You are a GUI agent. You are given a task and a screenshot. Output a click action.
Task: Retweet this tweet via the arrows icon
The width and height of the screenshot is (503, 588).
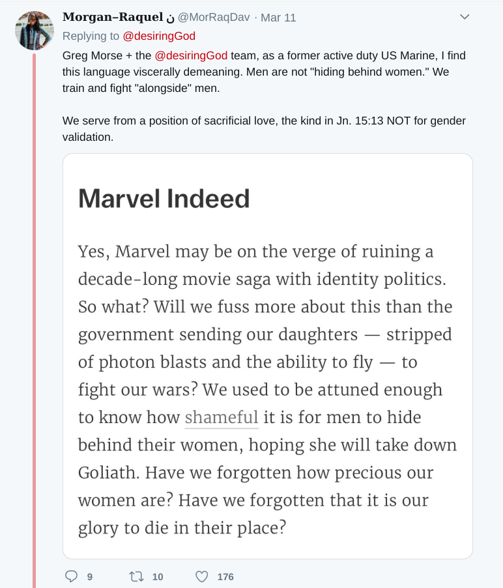coord(136,576)
